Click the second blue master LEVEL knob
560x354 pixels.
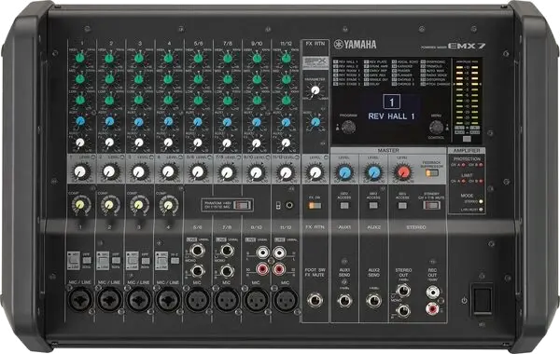[x=374, y=173]
